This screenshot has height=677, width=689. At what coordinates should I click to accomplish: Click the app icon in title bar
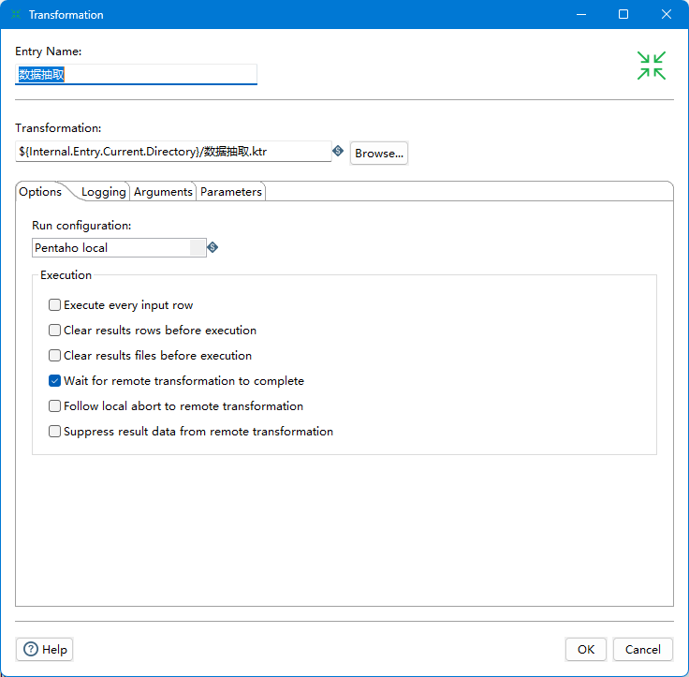coord(16,15)
